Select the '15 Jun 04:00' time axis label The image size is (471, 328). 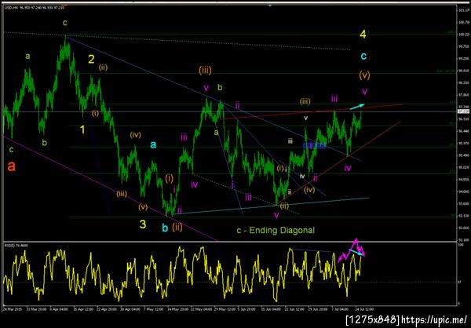[x=272, y=309]
